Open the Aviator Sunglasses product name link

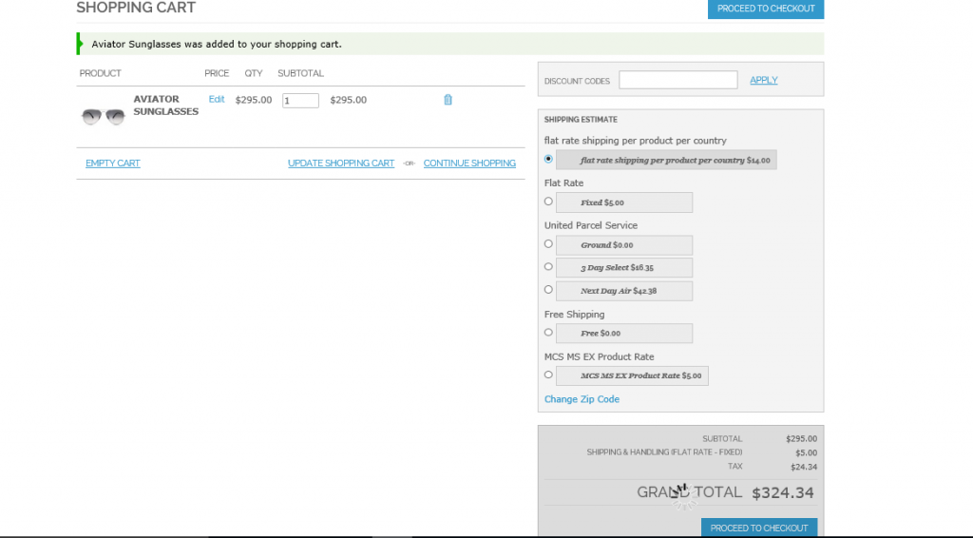click(165, 106)
